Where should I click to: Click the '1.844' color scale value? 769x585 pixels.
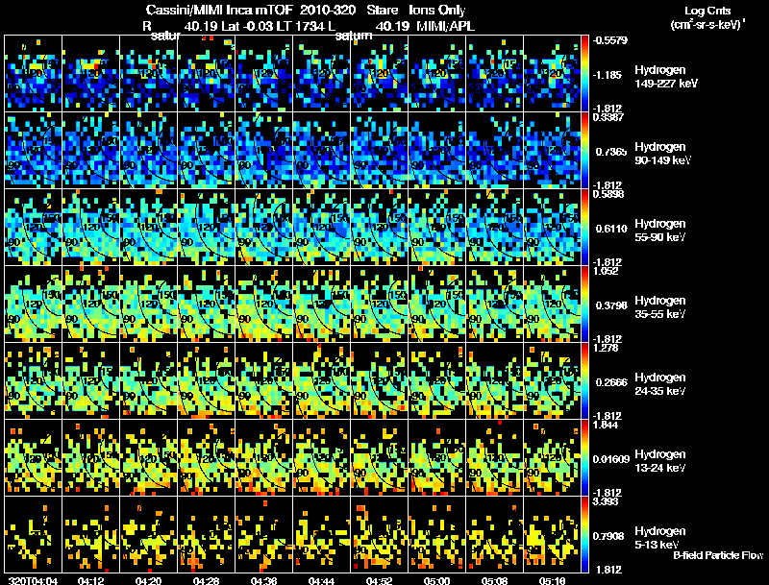tap(606, 425)
